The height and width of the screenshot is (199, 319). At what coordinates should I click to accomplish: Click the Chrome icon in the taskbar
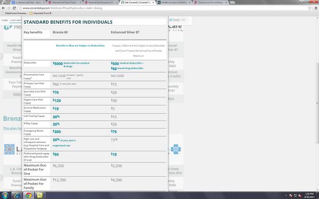(29, 195)
